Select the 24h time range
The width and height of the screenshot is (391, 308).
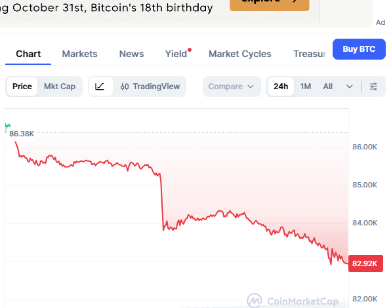click(x=281, y=87)
